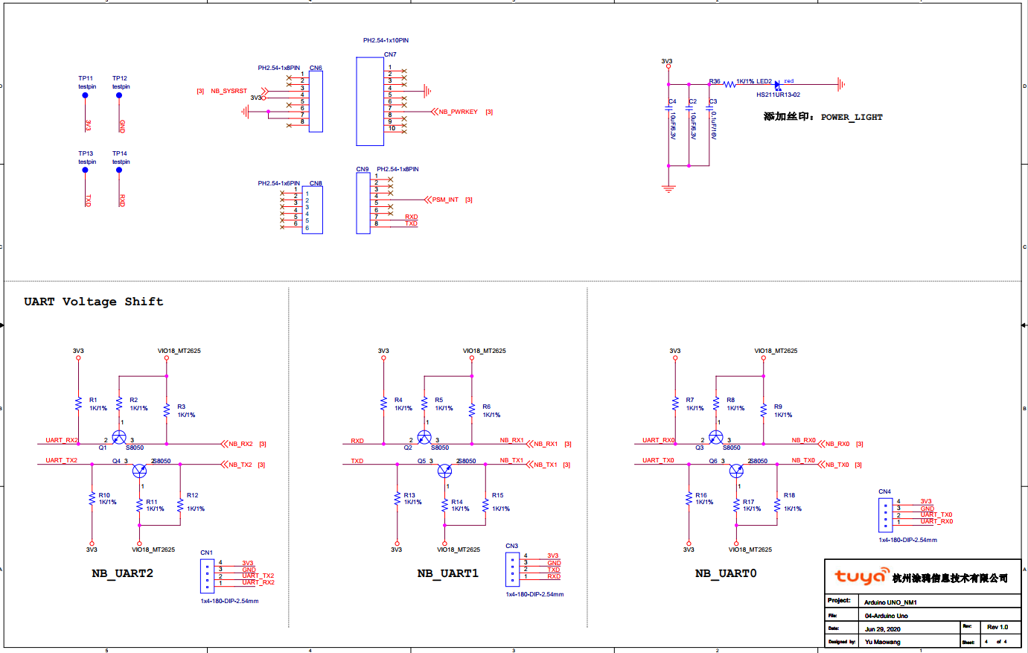Image resolution: width=1028 pixels, height=653 pixels.
Task: Click the NB_TX2 port label
Action: pyautogui.click(x=240, y=465)
